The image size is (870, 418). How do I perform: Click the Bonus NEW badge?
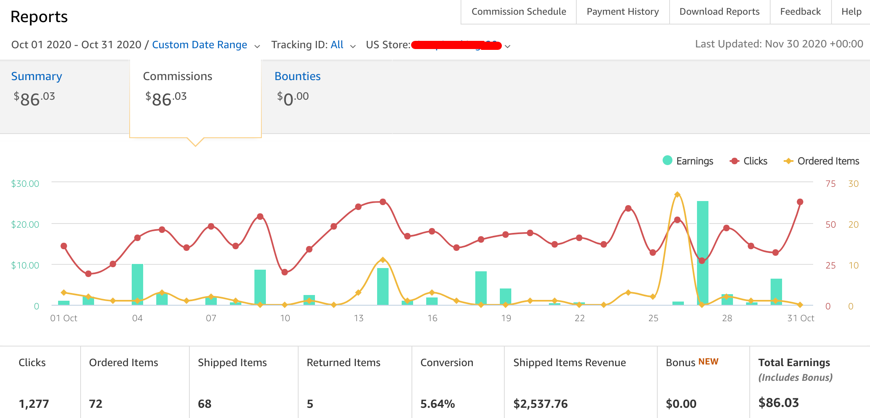click(x=708, y=362)
